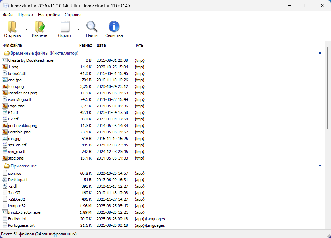
Task: Open the Настройки menu
Action: pyautogui.click(x=49, y=15)
